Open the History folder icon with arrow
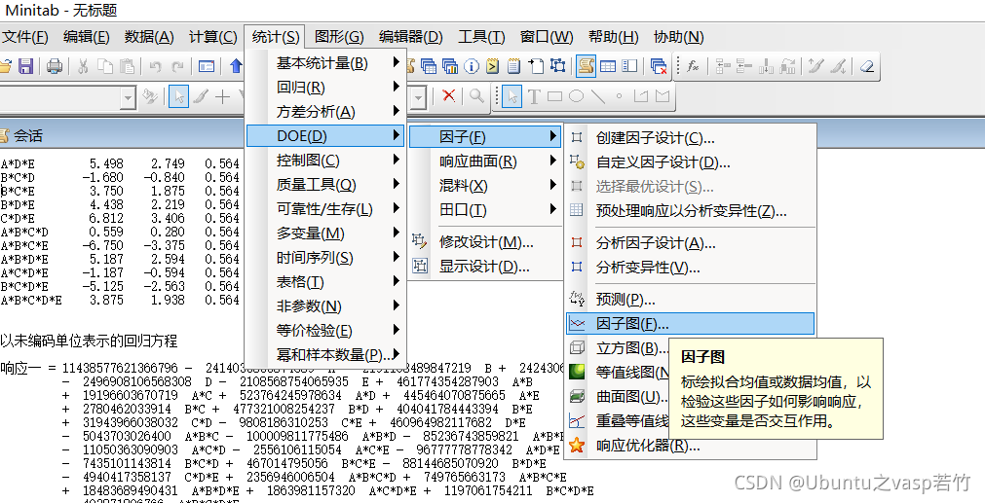This screenshot has width=985, height=503. [x=493, y=66]
